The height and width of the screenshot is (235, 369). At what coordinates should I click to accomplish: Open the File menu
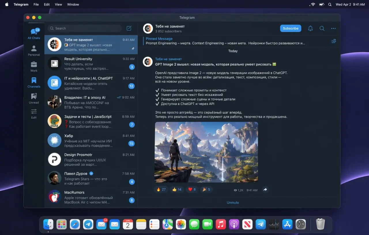(x=36, y=4)
